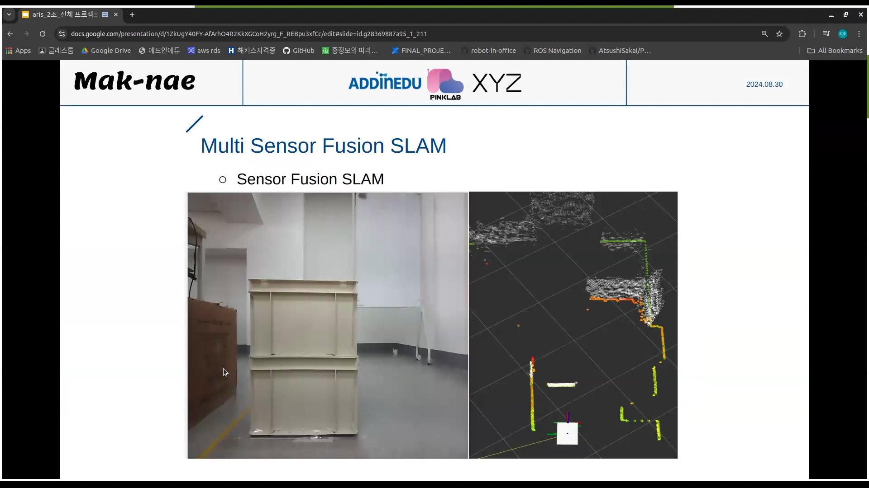Bookmark this page with star icon
The height and width of the screenshot is (488, 869).
click(779, 34)
